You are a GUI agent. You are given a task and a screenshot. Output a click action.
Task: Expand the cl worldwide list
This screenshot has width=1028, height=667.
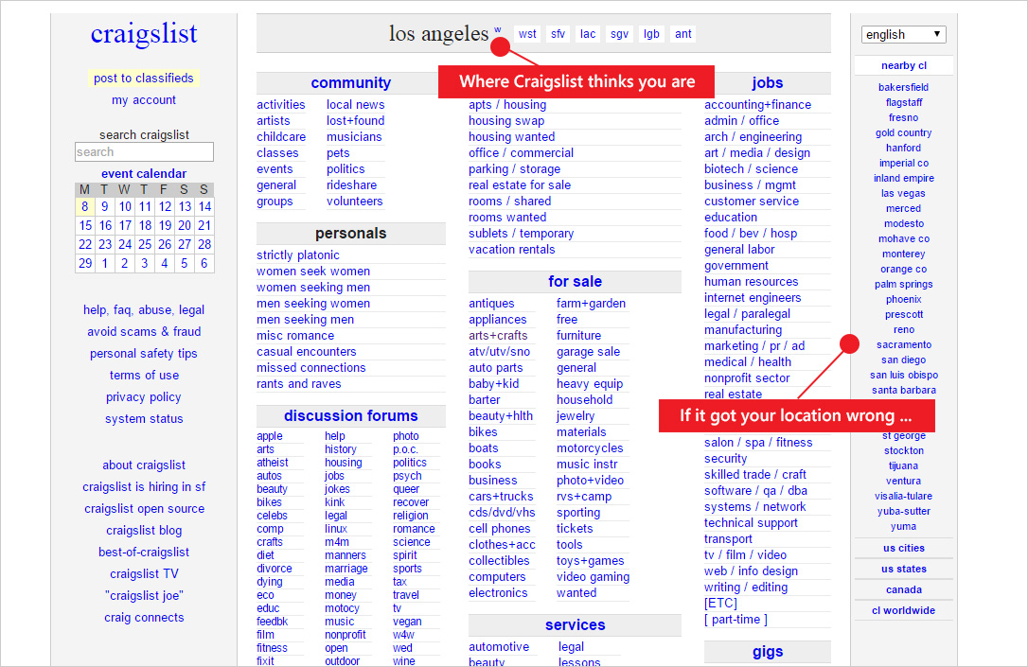pyautogui.click(x=903, y=610)
